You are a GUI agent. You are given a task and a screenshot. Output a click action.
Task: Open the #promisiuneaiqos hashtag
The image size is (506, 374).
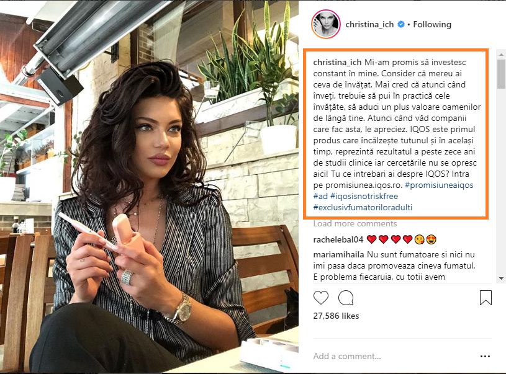(x=439, y=185)
